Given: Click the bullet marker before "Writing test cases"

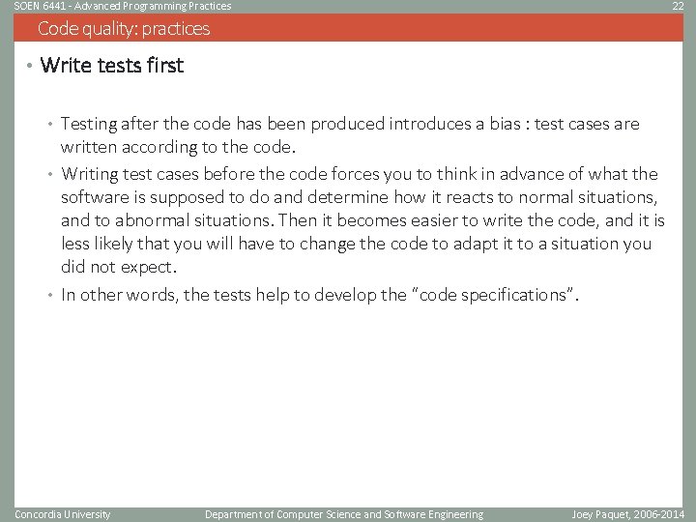Looking at the screenshot, I should [52, 175].
